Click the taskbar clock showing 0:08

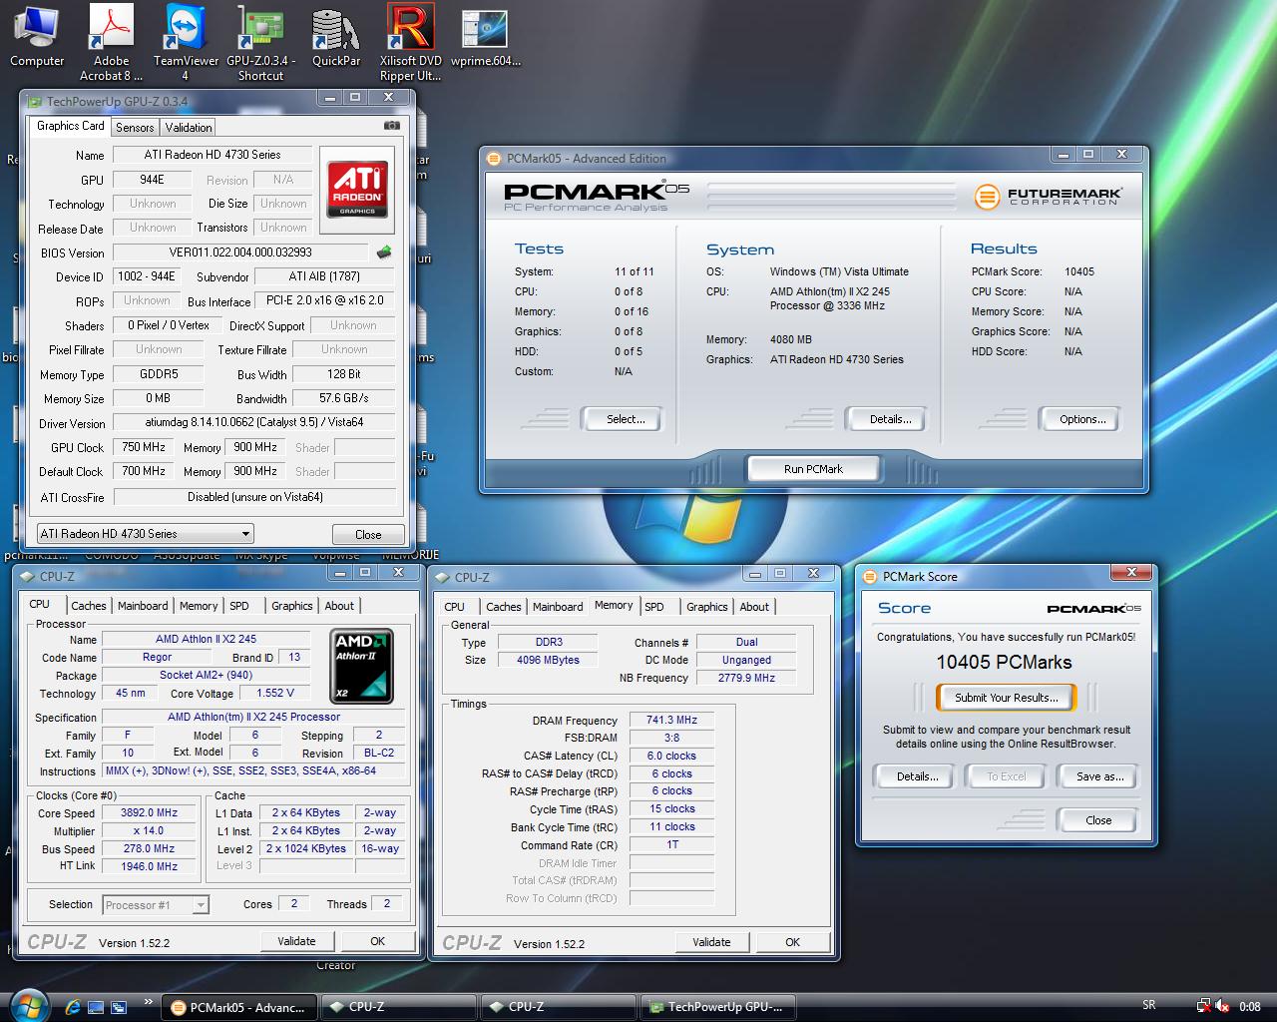(x=1250, y=1006)
